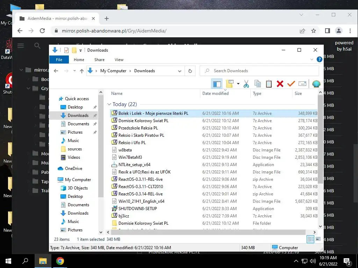Open Customize Quick Access Toolbar dropdown
The width and height of the screenshot is (358, 268).
coord(80,50)
